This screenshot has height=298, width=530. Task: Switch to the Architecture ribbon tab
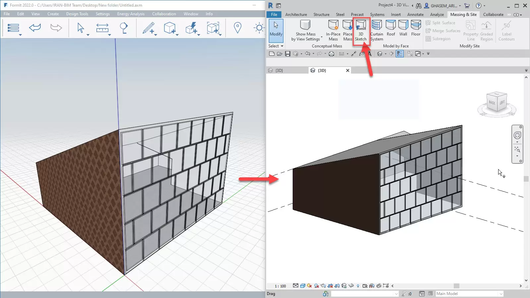click(x=296, y=15)
